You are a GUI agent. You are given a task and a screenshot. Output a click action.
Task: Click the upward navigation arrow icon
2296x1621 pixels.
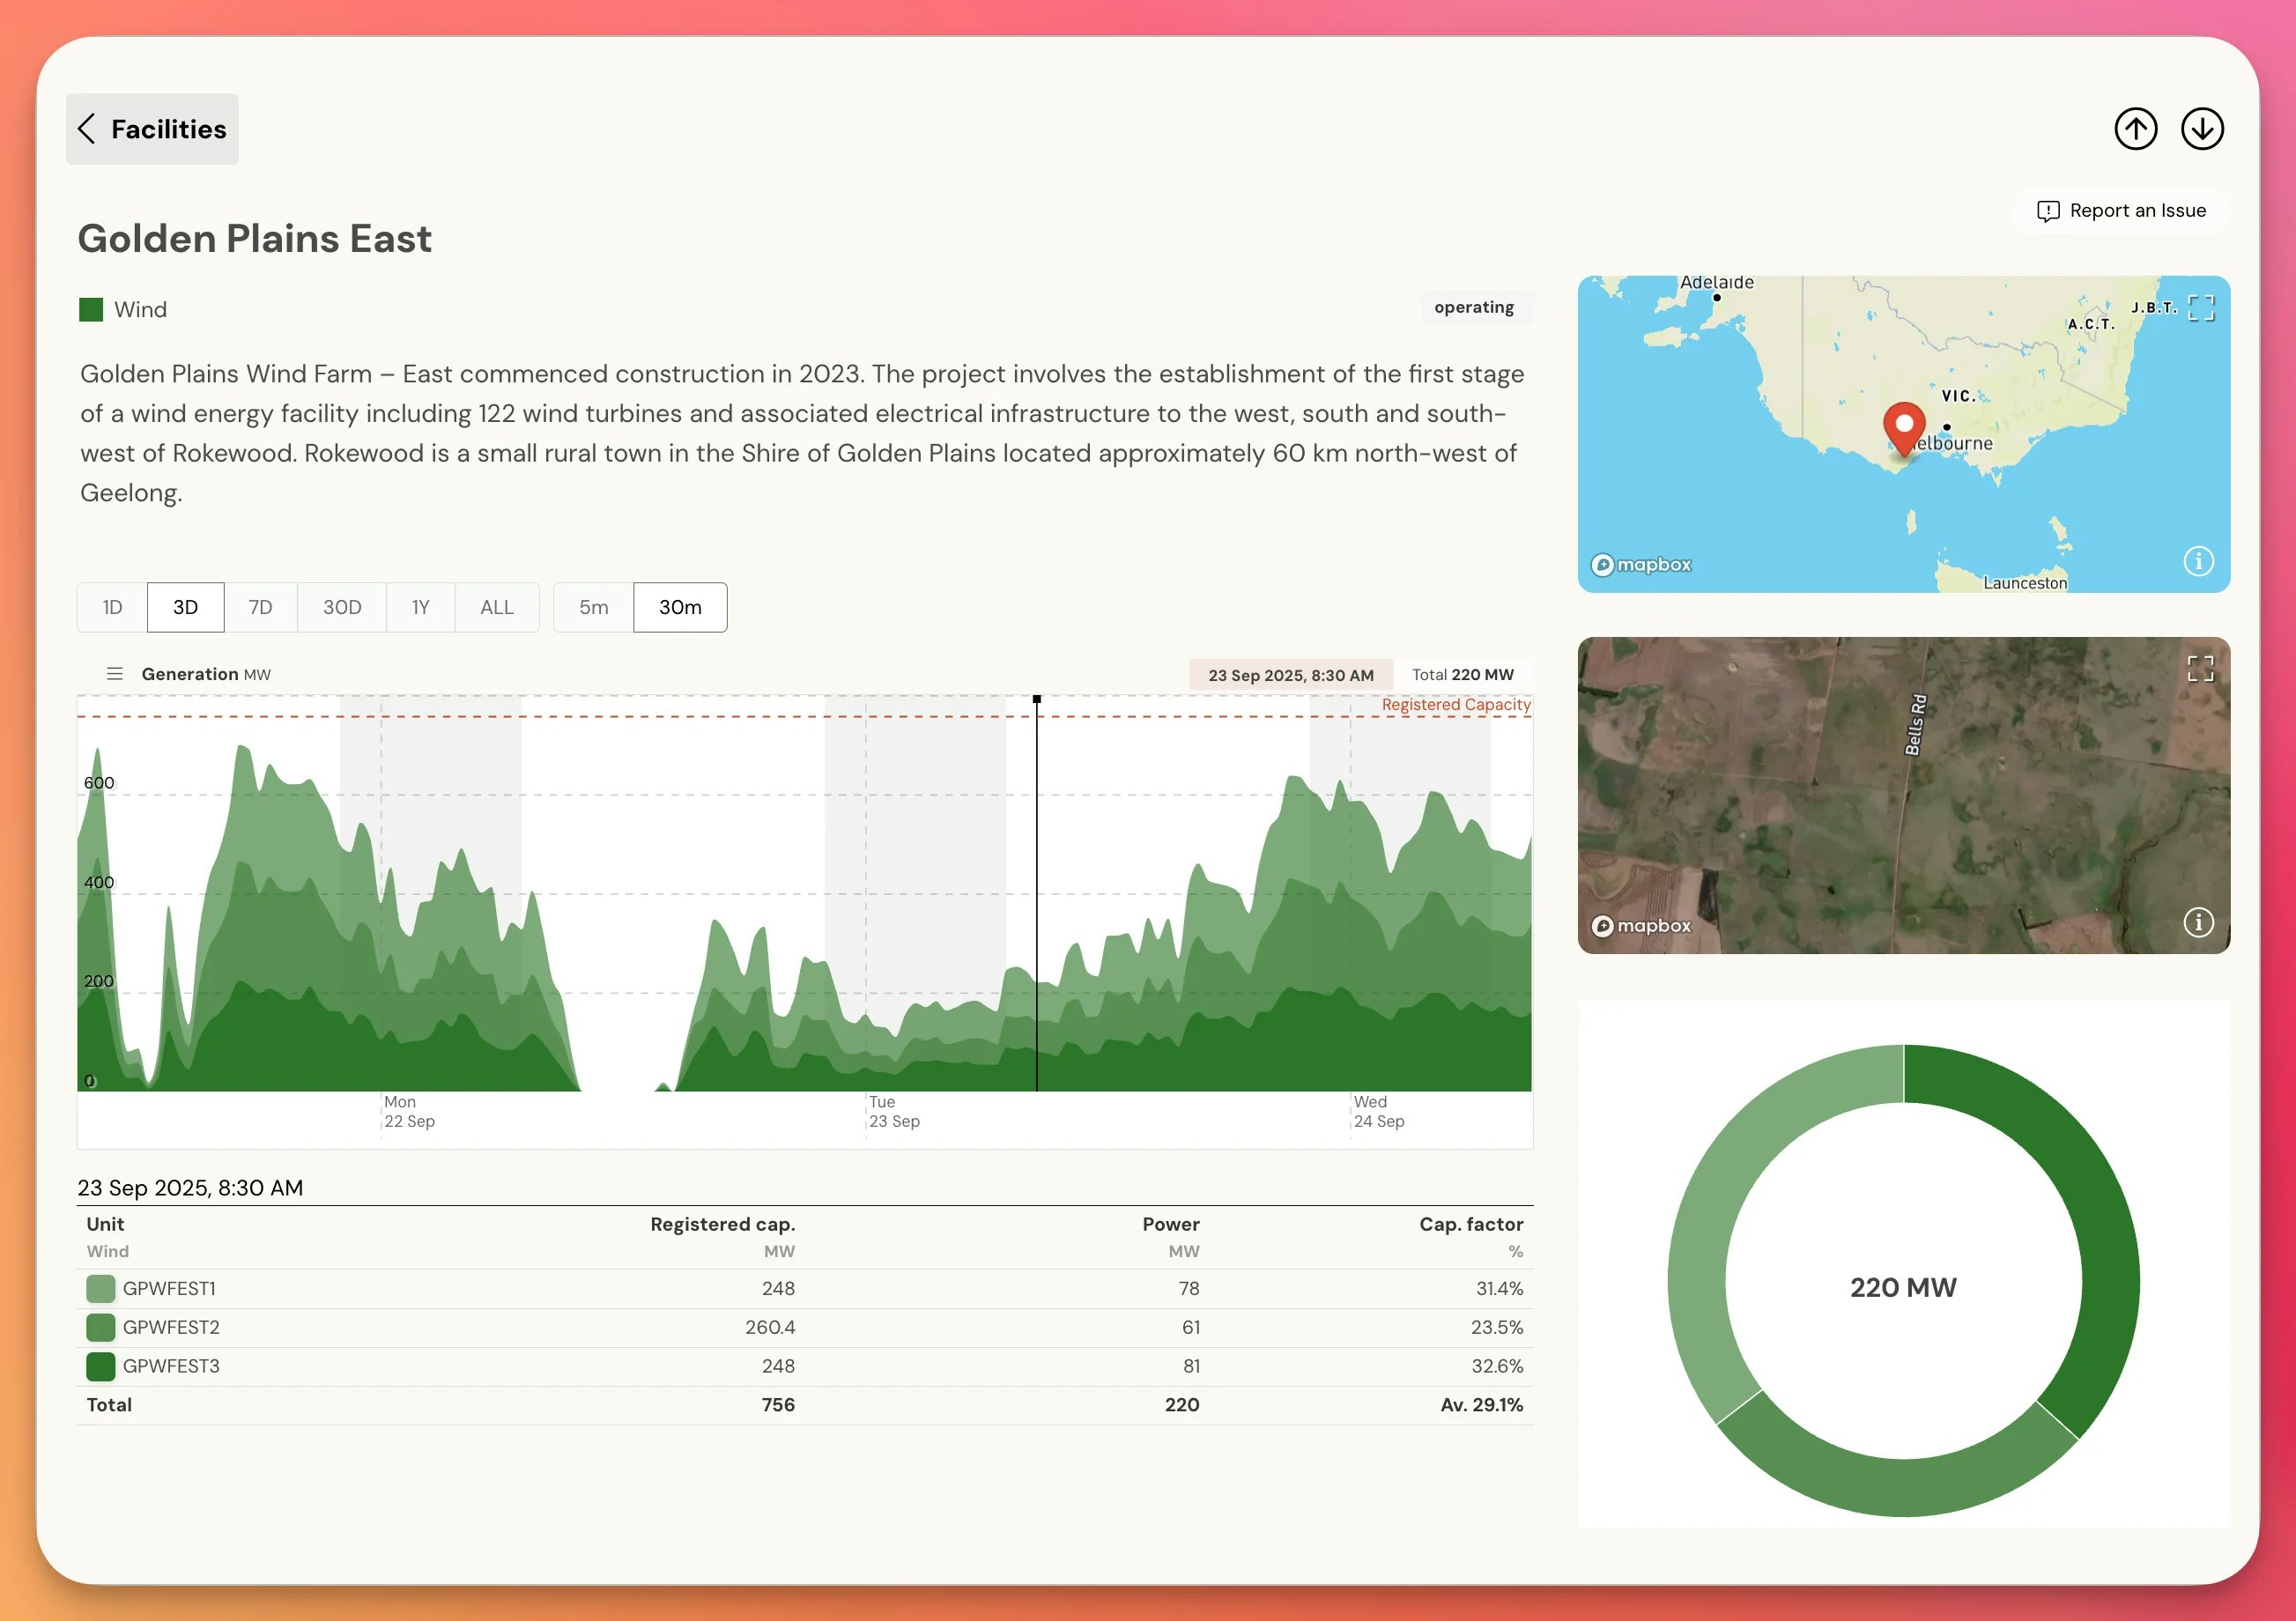2136,128
